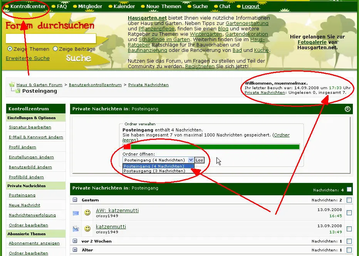Tick checkbox for katzenmutti message at 13:49

(349, 229)
